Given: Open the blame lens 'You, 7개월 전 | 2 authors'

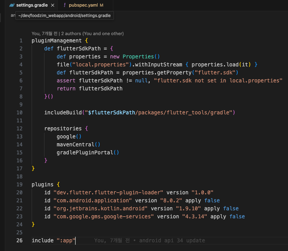Looking at the screenshot, I should point(77,34).
